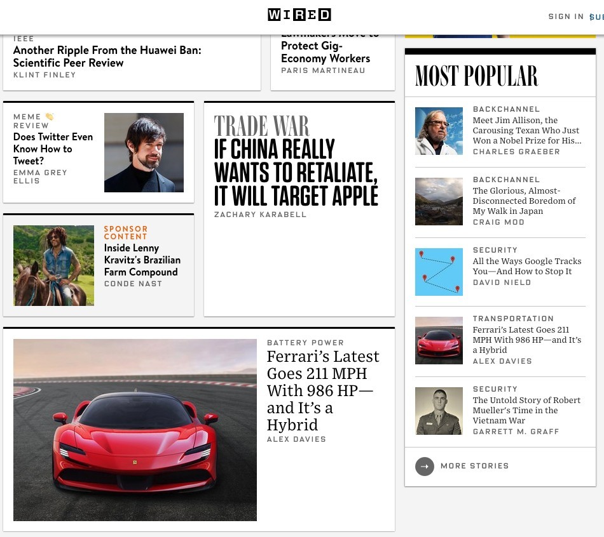Open the Sign In link

click(565, 17)
